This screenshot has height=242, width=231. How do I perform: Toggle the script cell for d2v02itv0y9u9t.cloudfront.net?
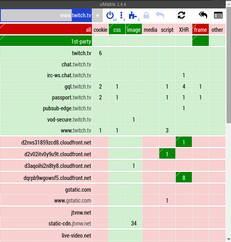[x=167, y=153]
